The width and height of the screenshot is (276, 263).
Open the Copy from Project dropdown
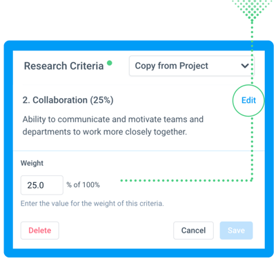click(x=192, y=66)
